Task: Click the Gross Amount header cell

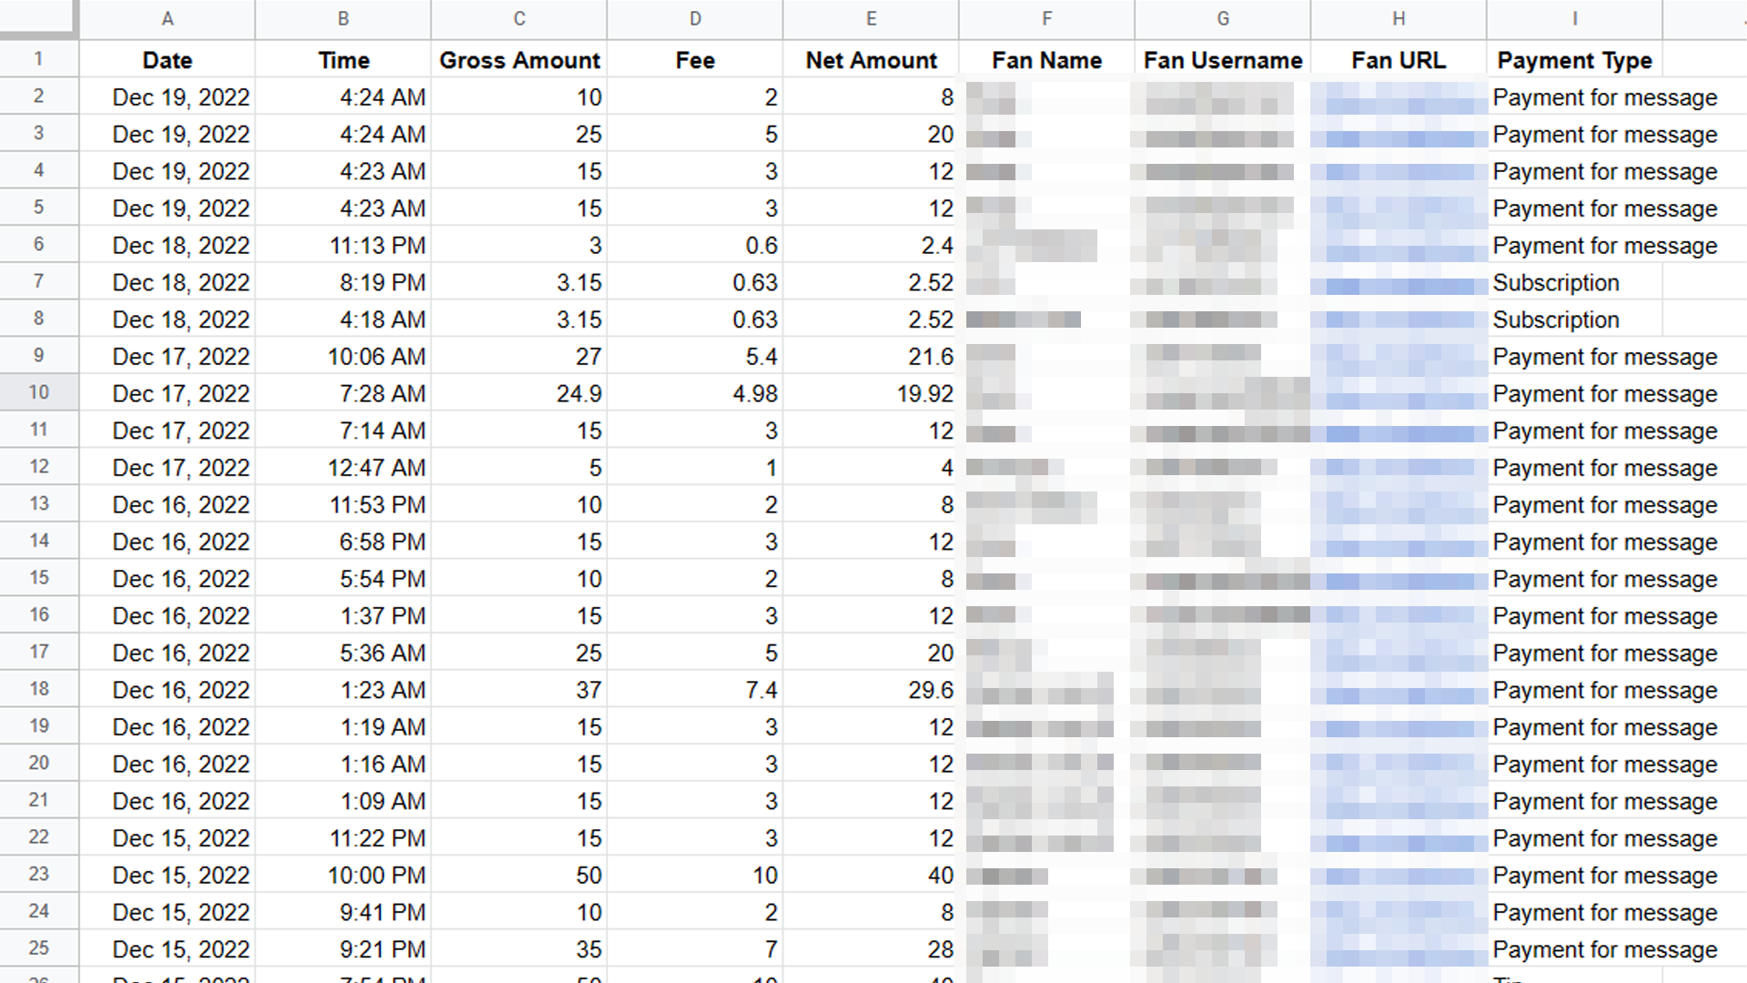Action: (519, 60)
